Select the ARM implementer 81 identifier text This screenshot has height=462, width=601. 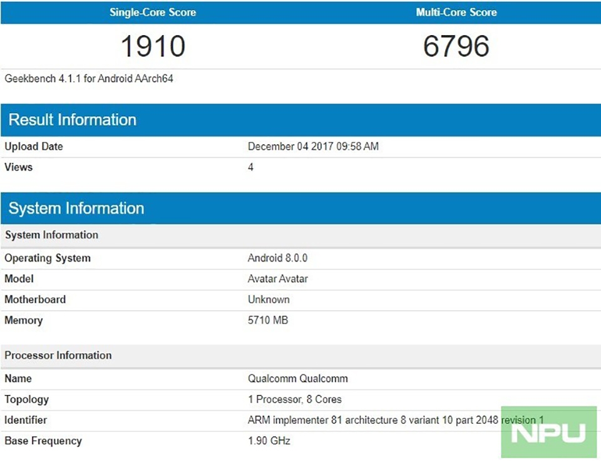(x=396, y=420)
